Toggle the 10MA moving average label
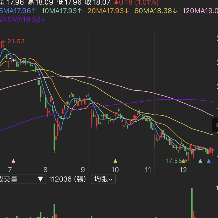This screenshot has width=218, height=218. click(x=62, y=11)
